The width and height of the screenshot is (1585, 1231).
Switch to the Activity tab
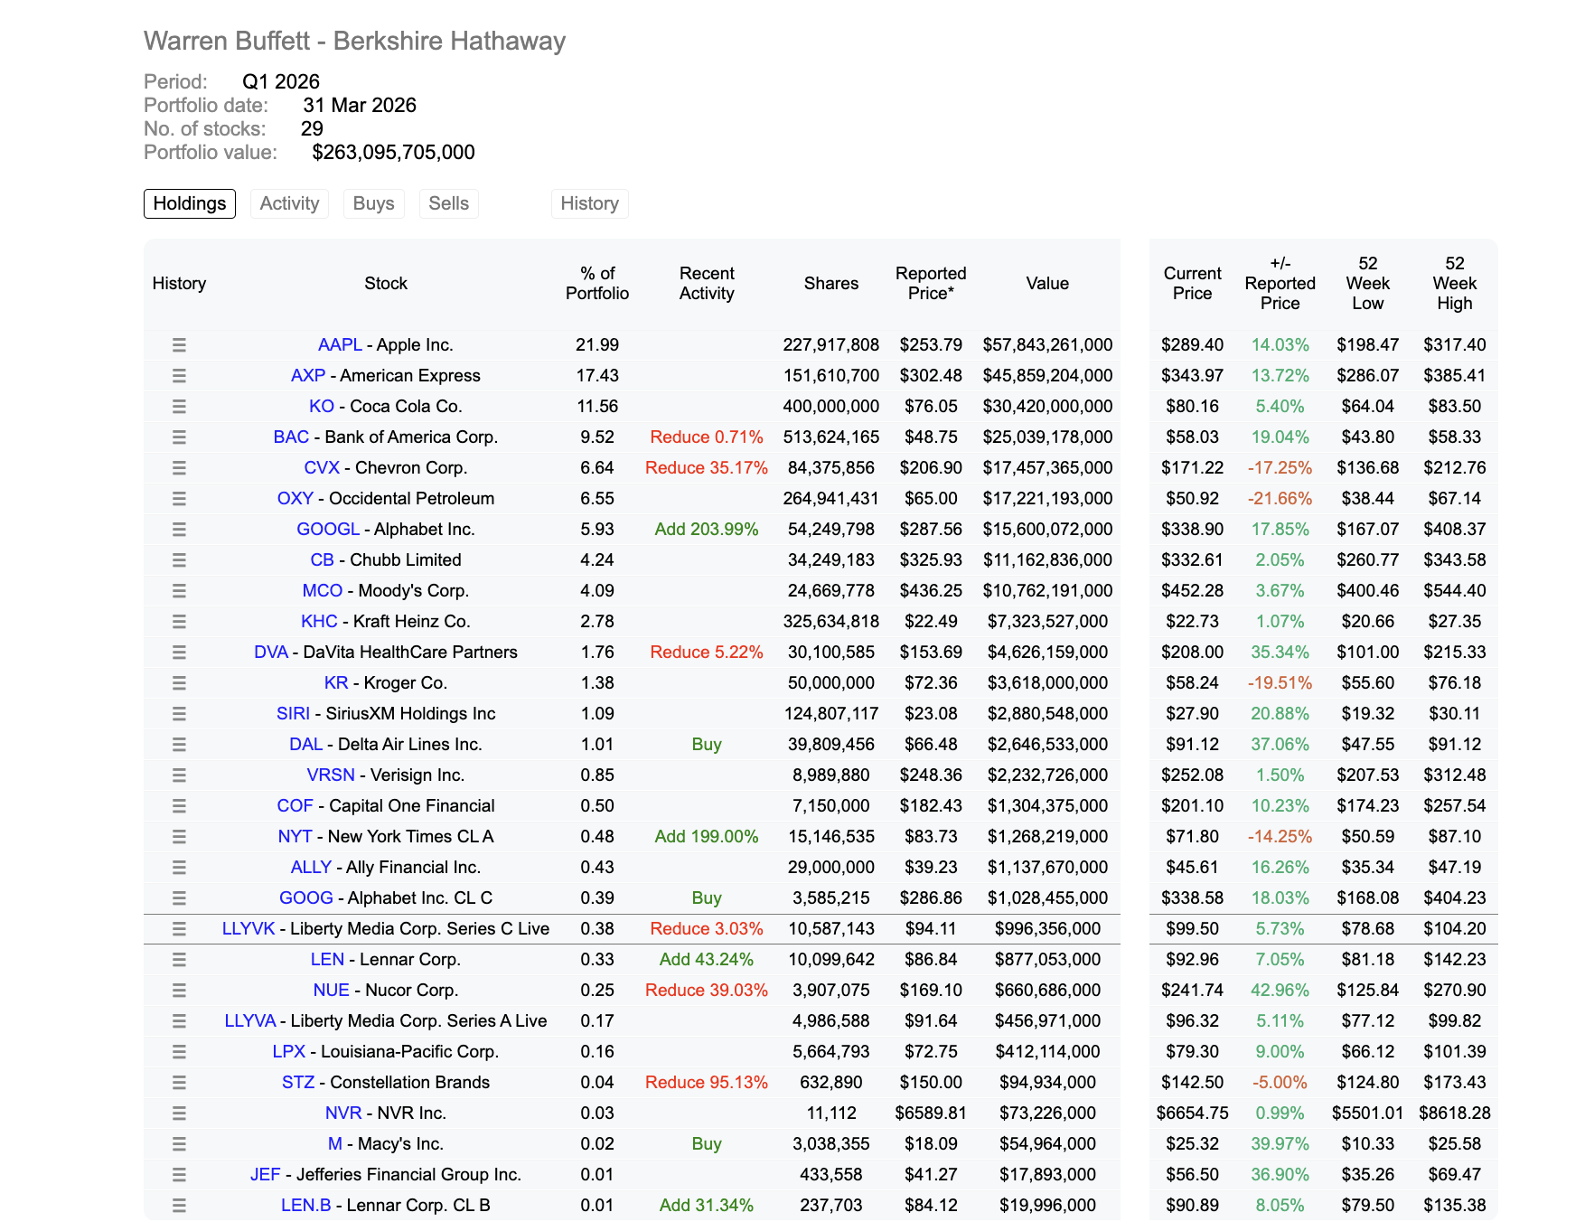289,203
